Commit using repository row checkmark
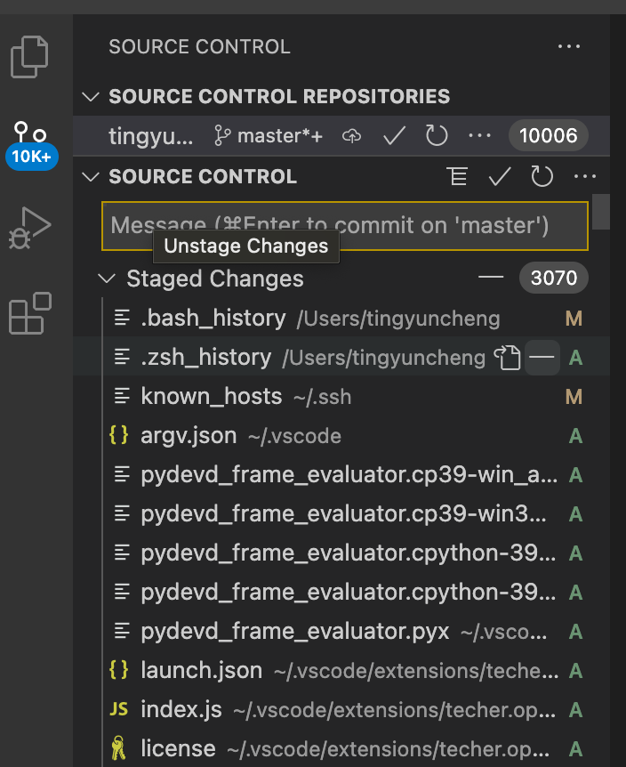Screen dimensions: 626x767 pyautogui.click(x=394, y=136)
